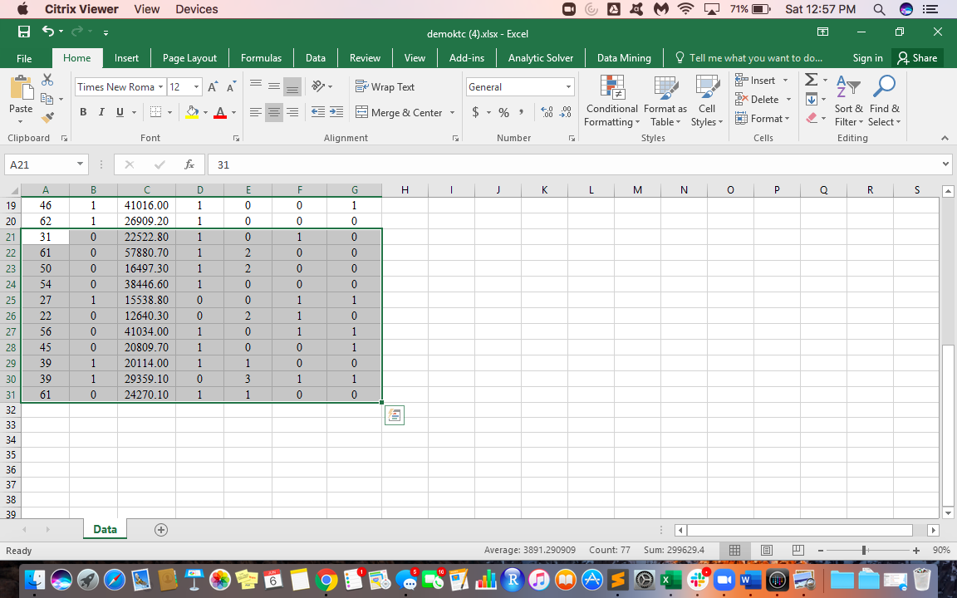Save the workbook with the floppy icon
Viewport: 957px width, 598px height.
pyautogui.click(x=24, y=32)
